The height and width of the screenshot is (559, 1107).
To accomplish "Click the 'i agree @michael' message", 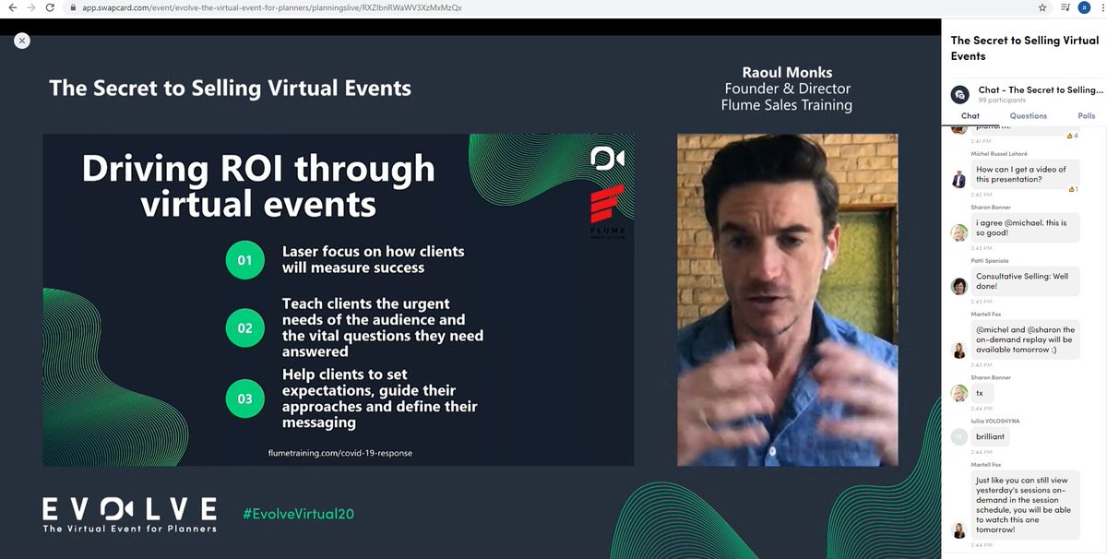I will pos(1025,228).
